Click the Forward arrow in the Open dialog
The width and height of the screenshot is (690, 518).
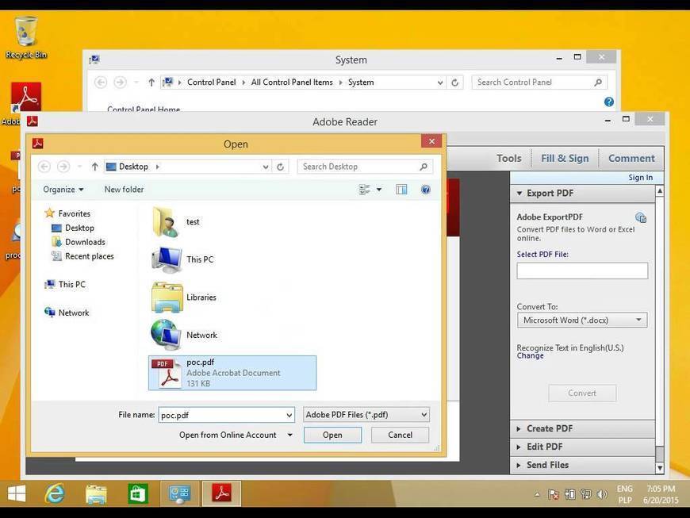tap(63, 167)
